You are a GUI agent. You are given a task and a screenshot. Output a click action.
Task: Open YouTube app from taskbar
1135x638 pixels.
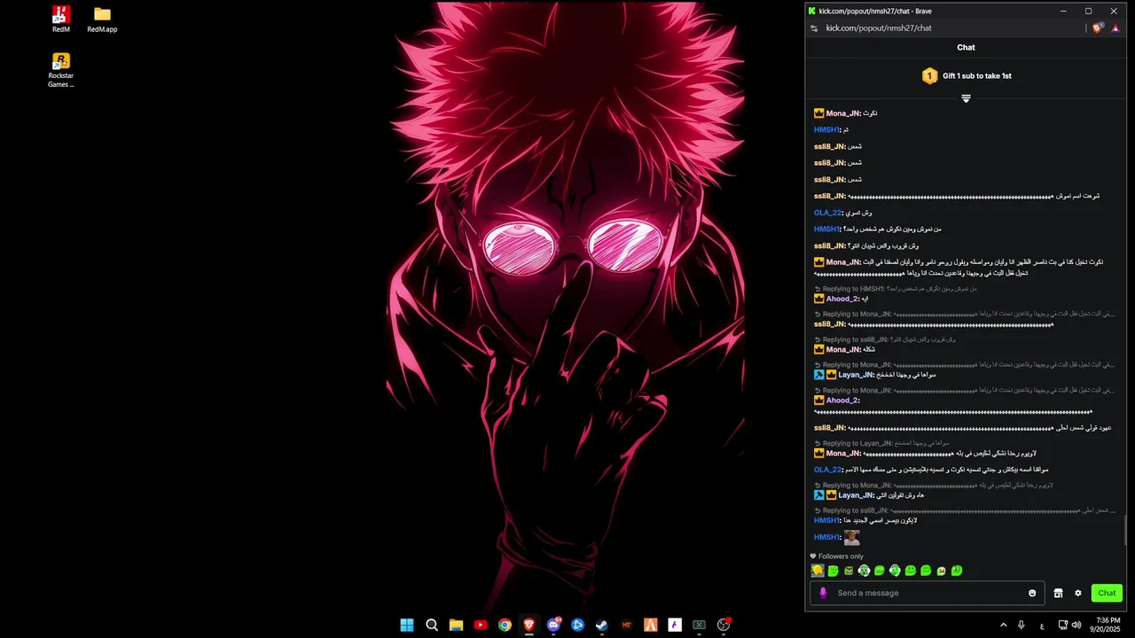tap(481, 625)
